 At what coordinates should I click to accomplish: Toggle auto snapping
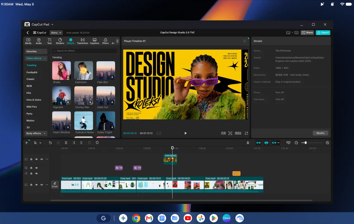[266, 143]
